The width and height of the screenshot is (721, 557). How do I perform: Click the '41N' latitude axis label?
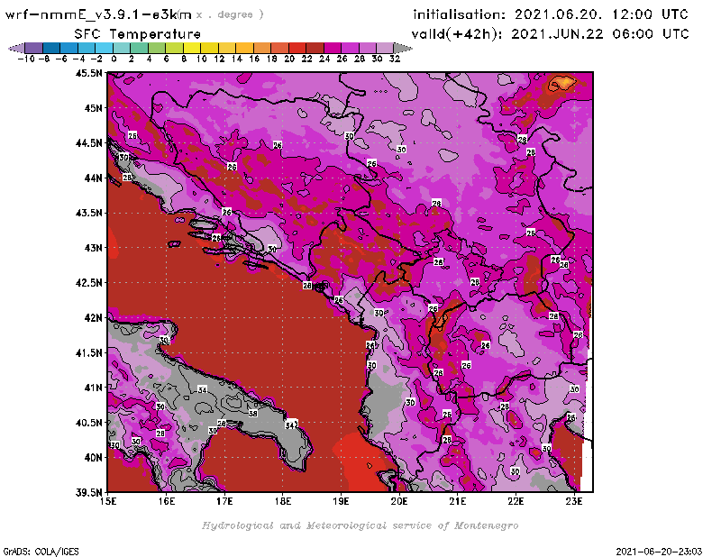click(93, 388)
